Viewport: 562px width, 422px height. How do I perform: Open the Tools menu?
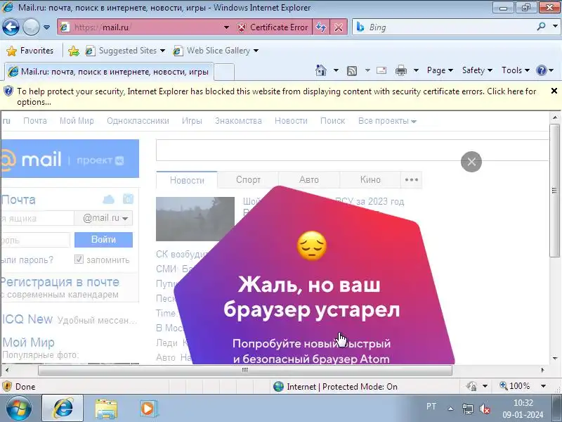click(x=515, y=70)
